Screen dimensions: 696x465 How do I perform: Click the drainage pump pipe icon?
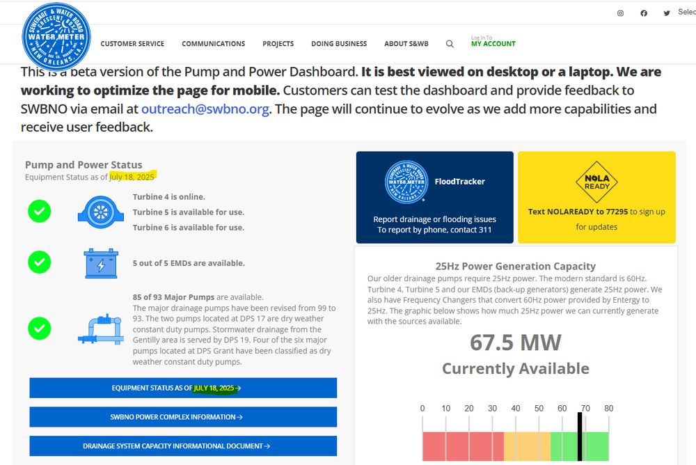101,329
